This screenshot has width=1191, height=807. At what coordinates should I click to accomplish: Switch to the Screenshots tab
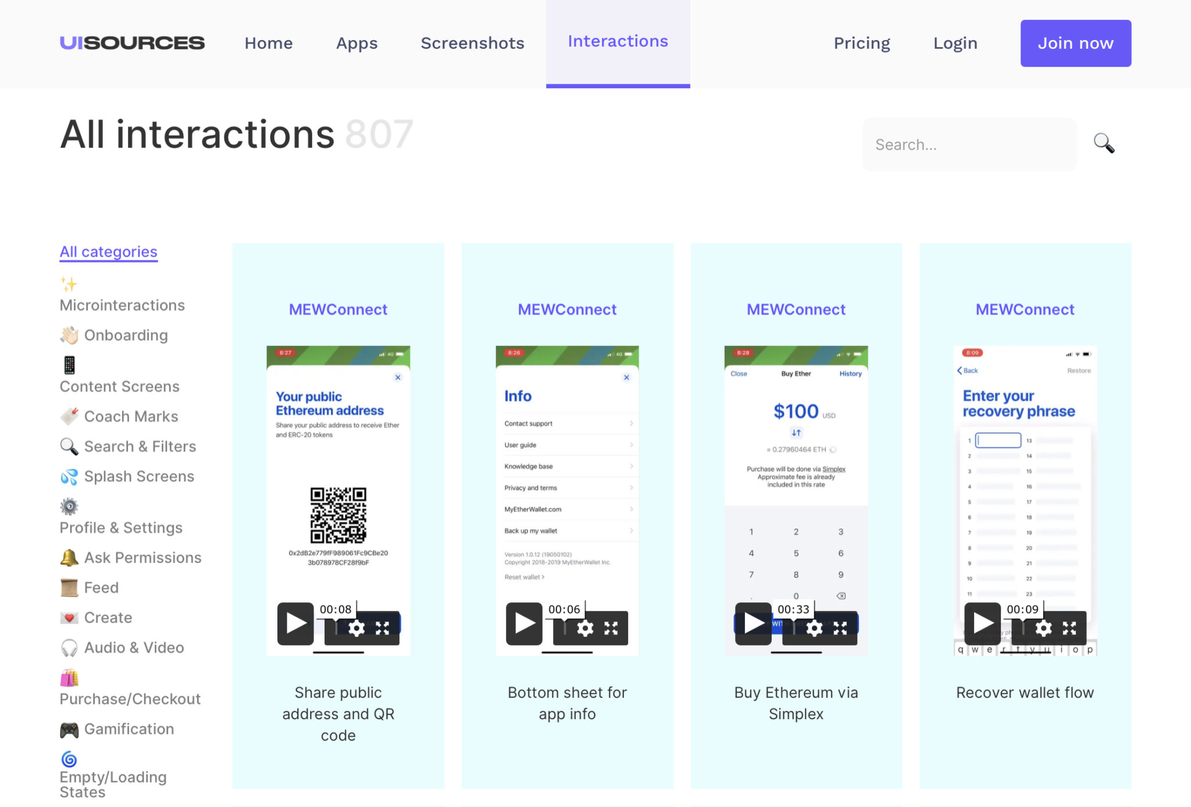coord(472,43)
